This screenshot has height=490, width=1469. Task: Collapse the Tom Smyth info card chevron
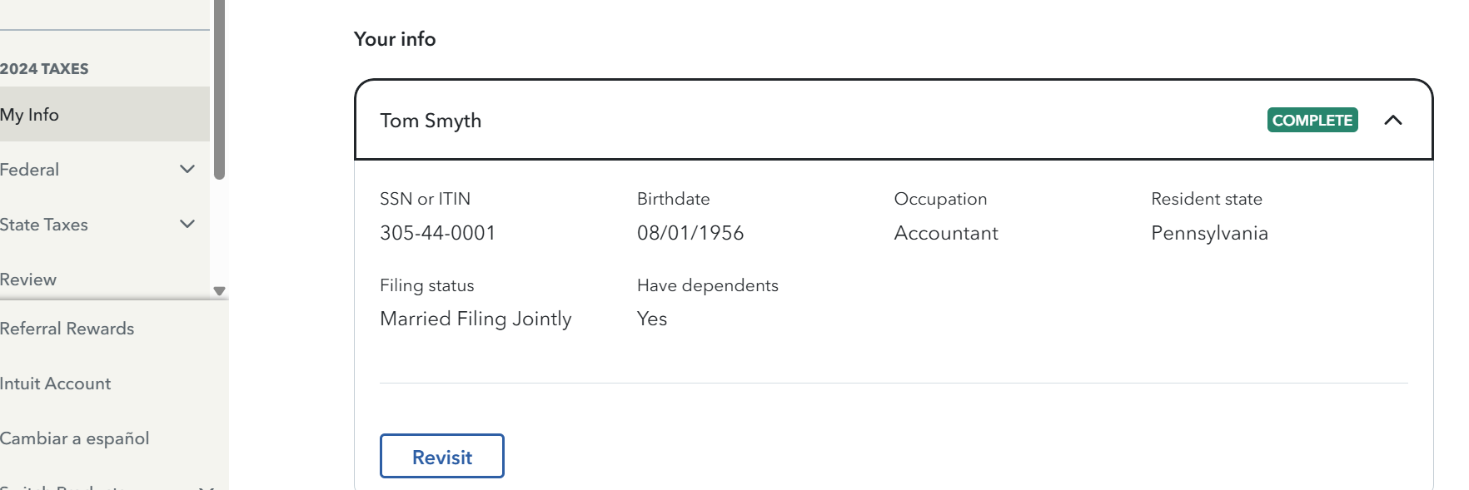tap(1392, 121)
